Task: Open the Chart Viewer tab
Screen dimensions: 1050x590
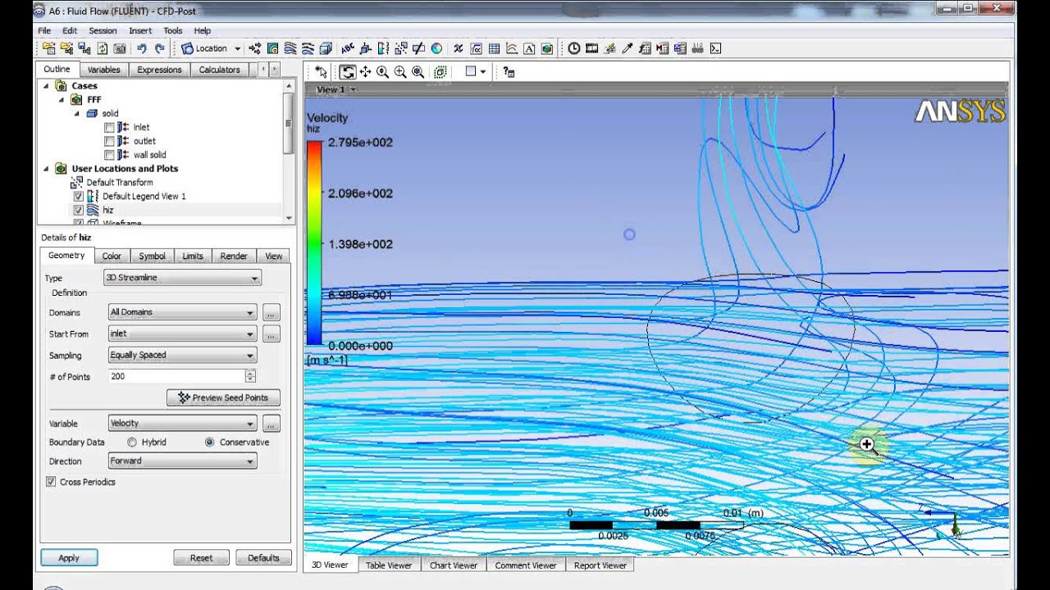Action: (x=453, y=565)
